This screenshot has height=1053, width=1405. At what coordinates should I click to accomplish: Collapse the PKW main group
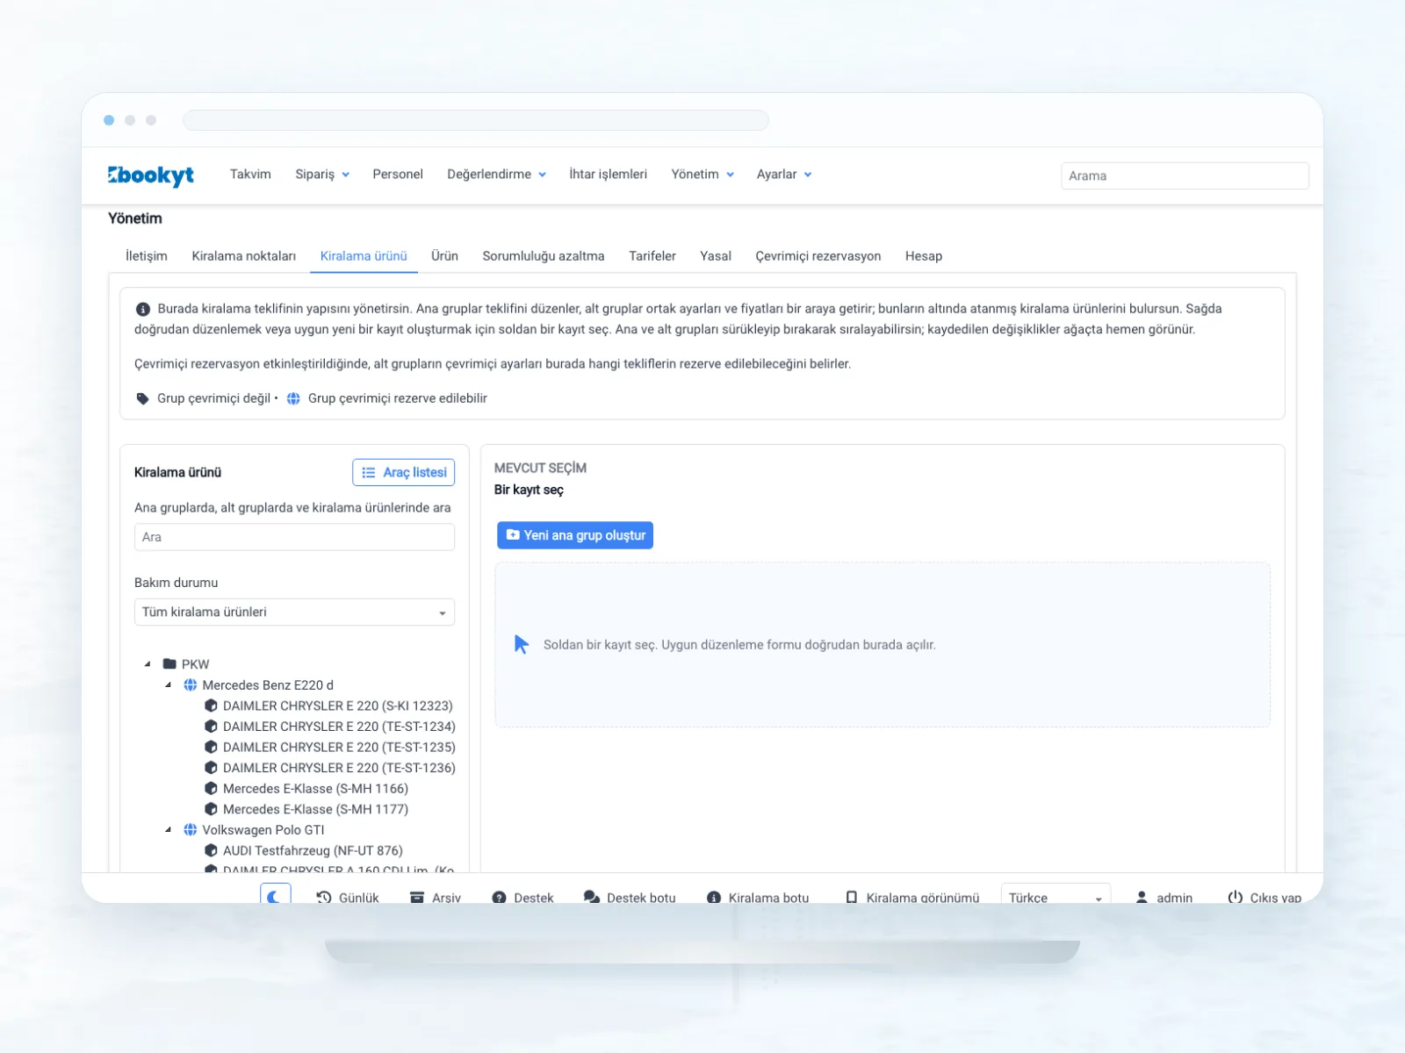click(x=148, y=664)
